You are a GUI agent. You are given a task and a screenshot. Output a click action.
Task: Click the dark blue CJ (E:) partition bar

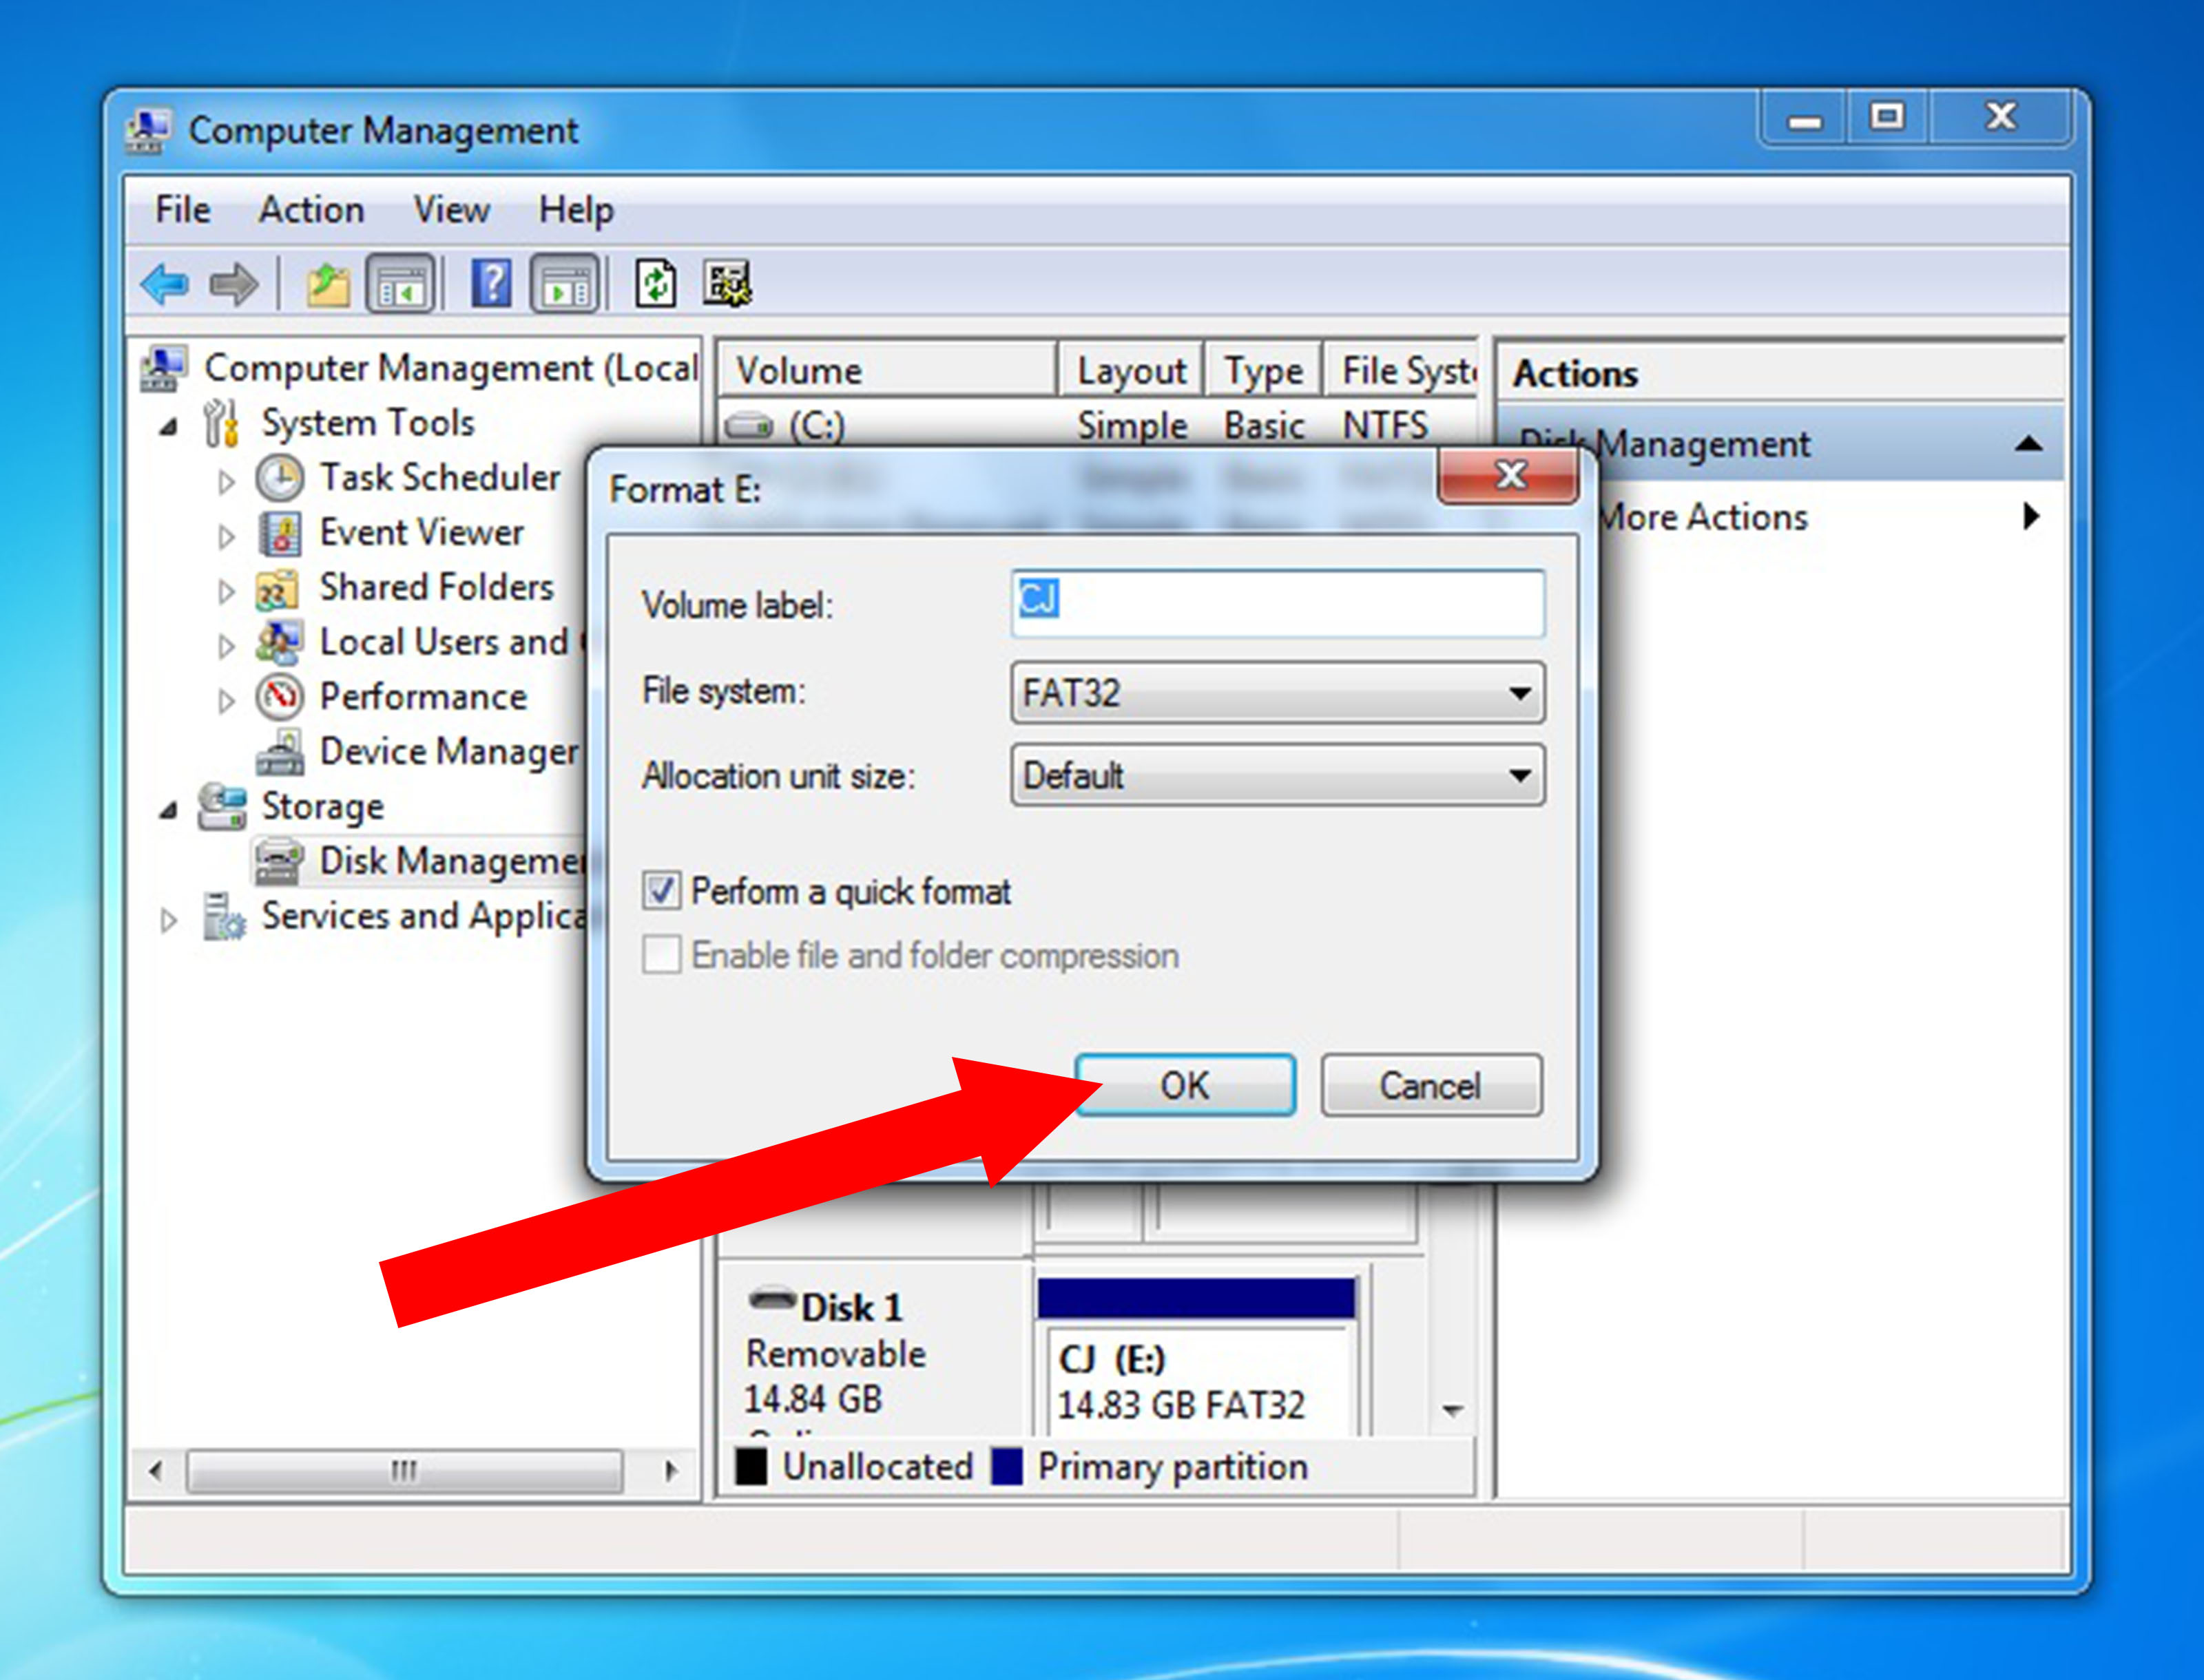1196,1298
